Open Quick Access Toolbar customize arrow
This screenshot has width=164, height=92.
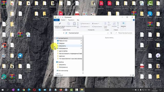pyautogui.click(x=63, y=17)
